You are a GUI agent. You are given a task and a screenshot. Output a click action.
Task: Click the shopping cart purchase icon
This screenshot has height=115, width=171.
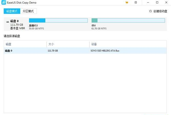click(127, 3)
